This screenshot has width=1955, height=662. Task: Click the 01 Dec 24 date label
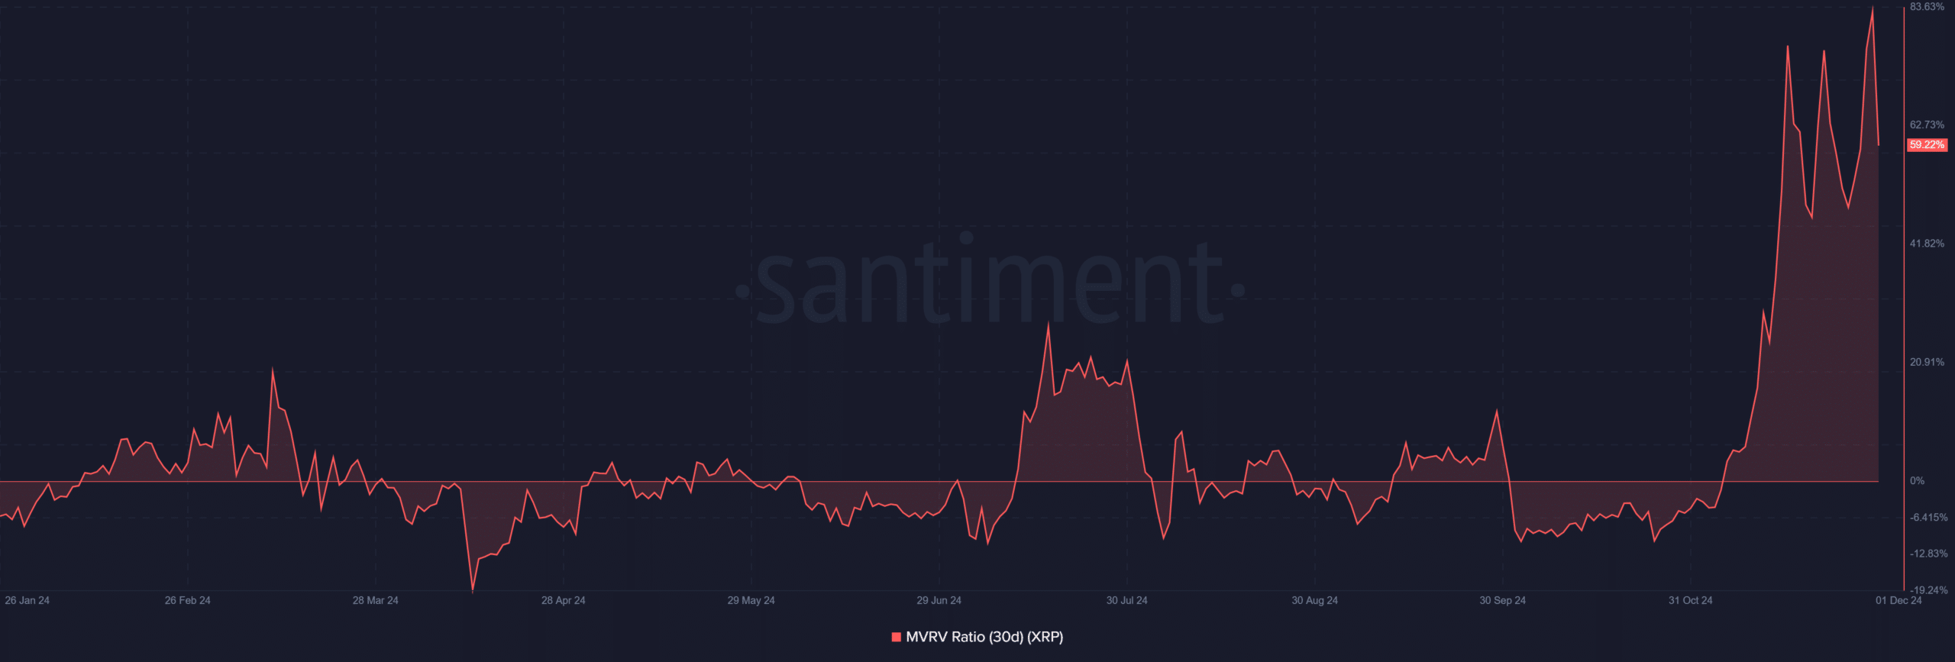pyautogui.click(x=1898, y=600)
